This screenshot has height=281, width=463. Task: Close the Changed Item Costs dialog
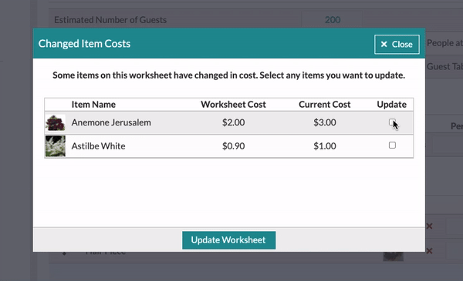tap(397, 44)
